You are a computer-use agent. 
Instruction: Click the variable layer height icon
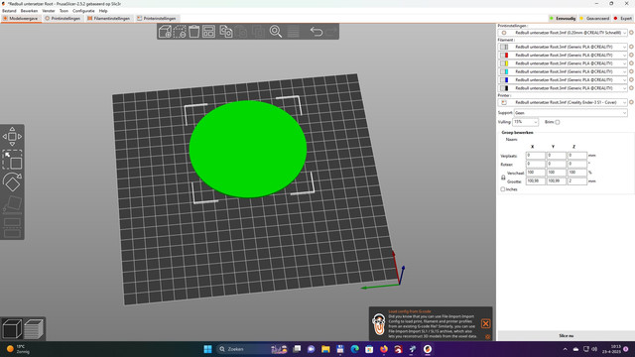click(294, 32)
